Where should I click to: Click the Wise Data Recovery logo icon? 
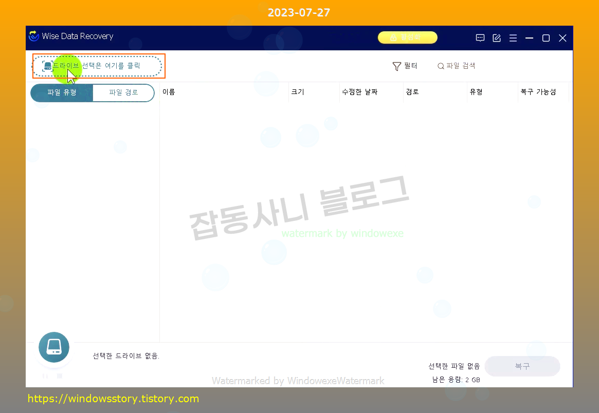pos(34,36)
